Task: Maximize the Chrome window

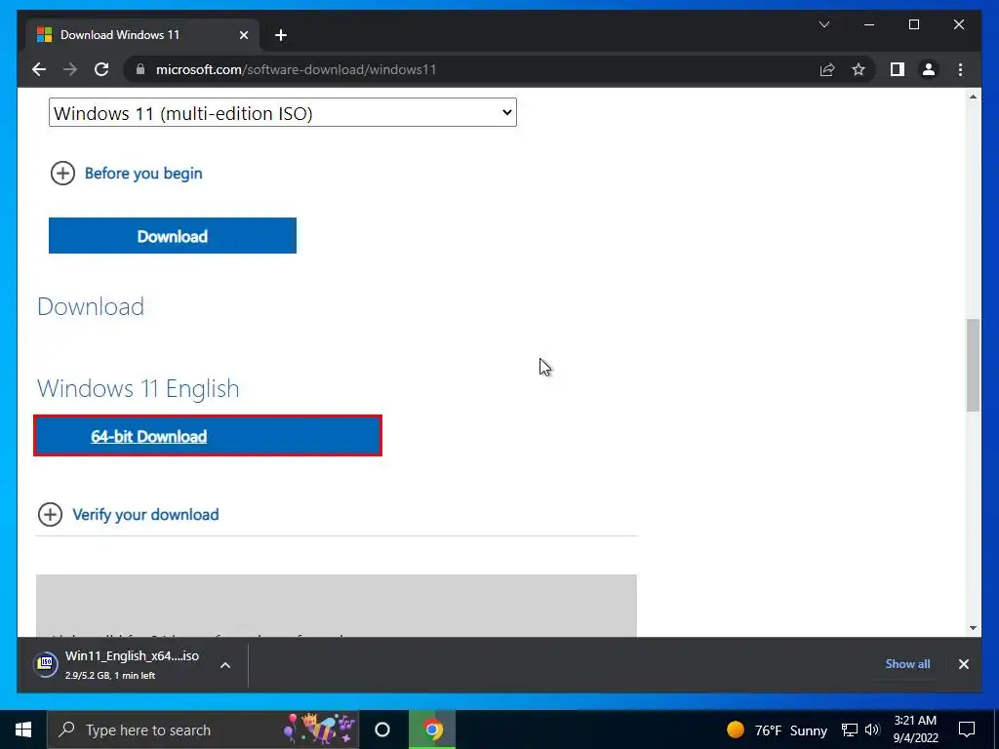Action: (x=913, y=24)
